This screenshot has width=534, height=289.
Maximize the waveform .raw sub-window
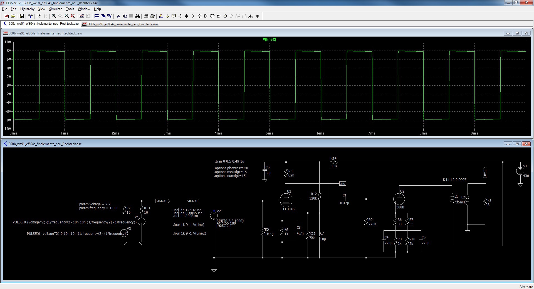coord(517,33)
